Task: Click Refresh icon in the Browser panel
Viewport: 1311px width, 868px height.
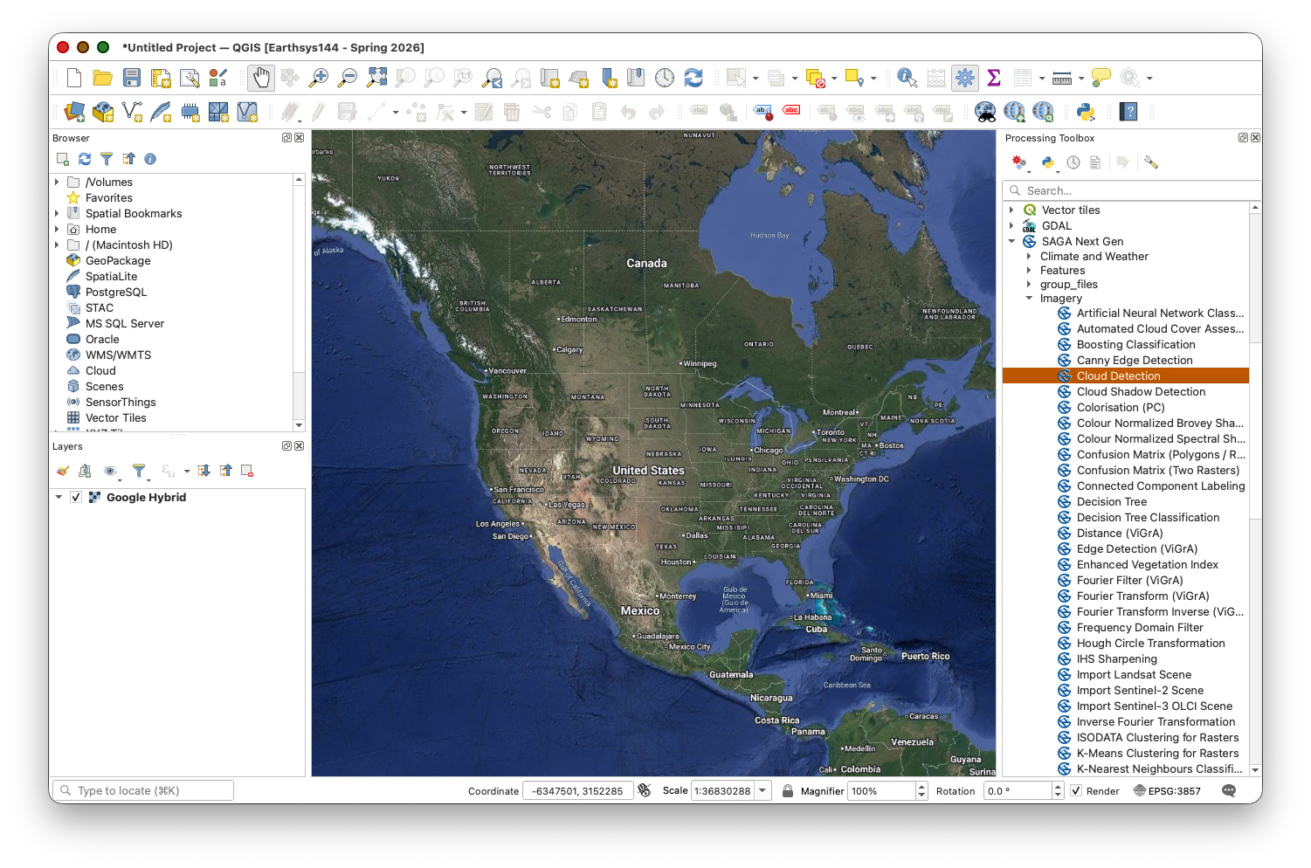Action: click(85, 159)
